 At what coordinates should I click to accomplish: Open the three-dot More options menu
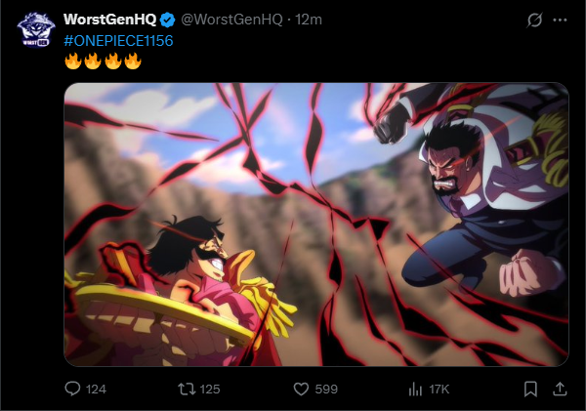pyautogui.click(x=560, y=20)
